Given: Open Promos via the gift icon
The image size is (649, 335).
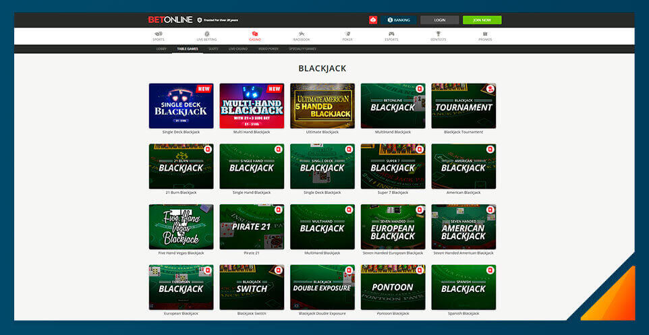Looking at the screenshot, I should click(x=485, y=34).
